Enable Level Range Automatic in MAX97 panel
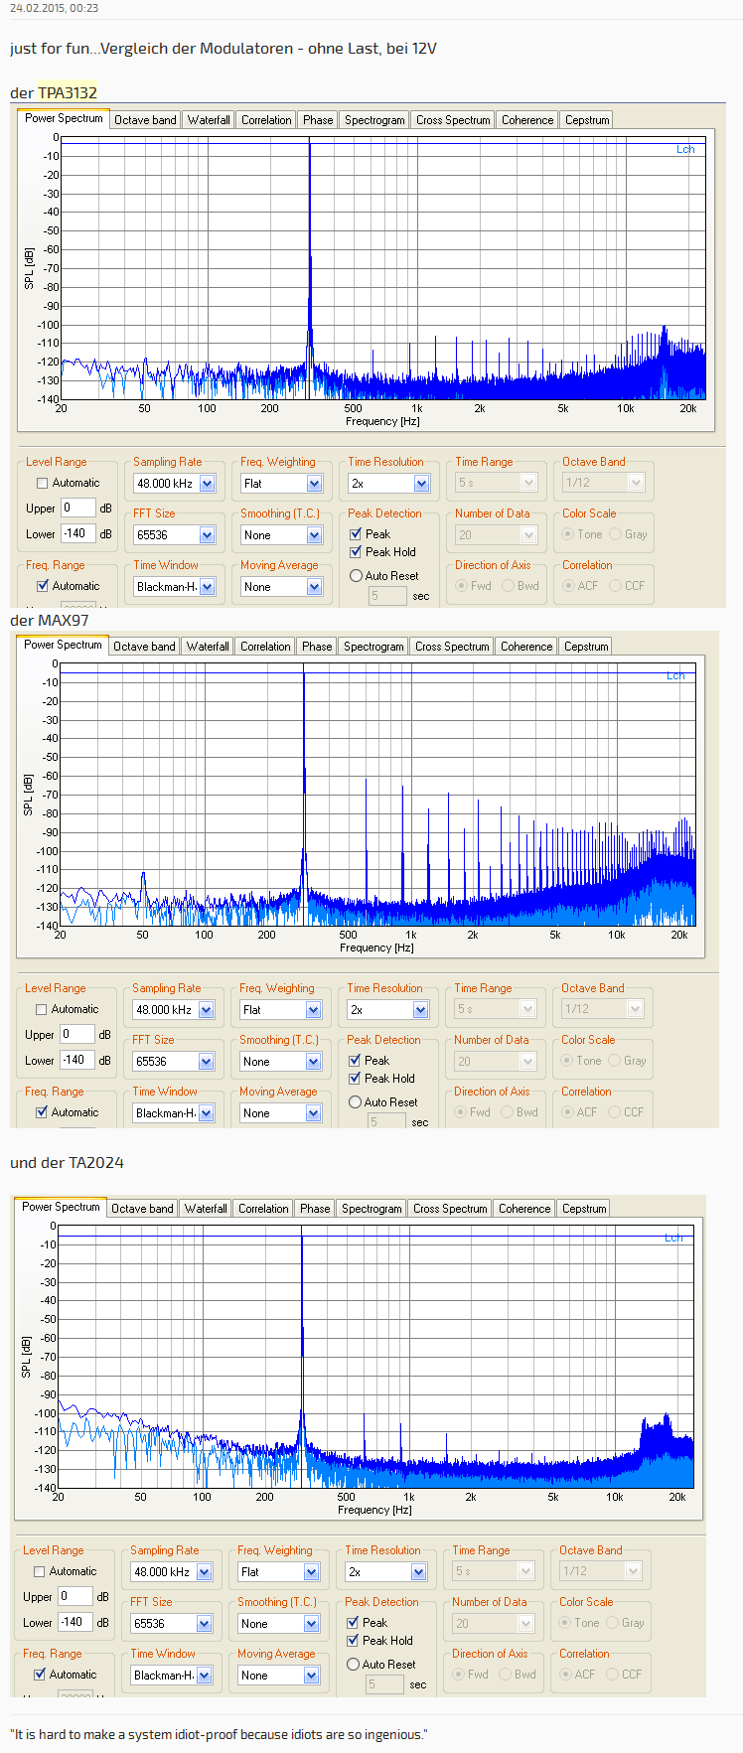This screenshot has width=743, height=1753. tap(41, 1009)
